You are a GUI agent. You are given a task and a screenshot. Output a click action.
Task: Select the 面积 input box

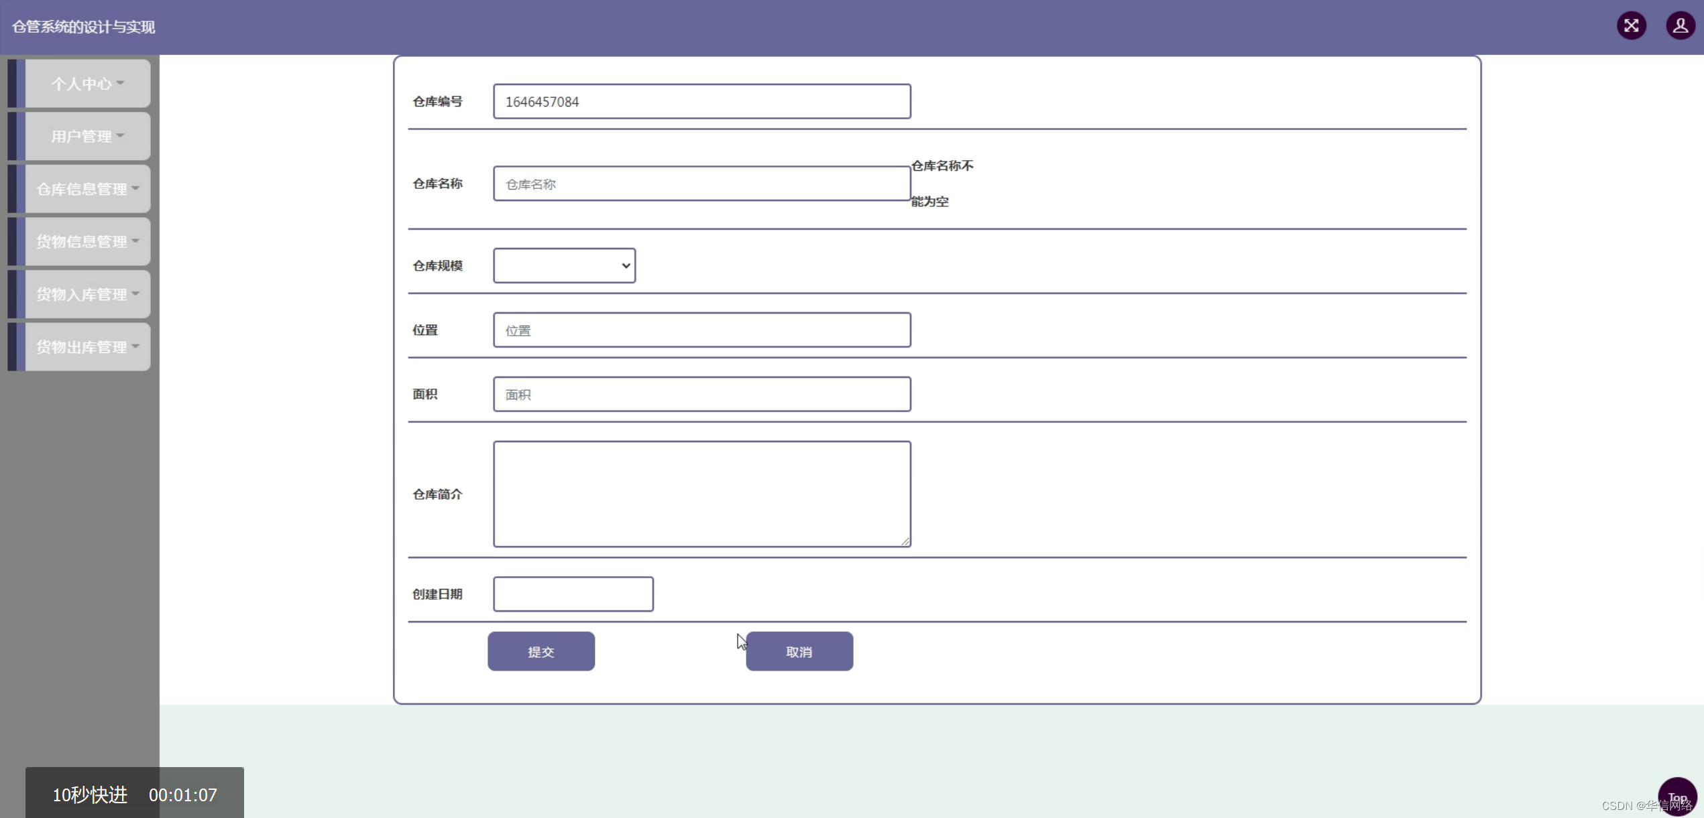(701, 395)
